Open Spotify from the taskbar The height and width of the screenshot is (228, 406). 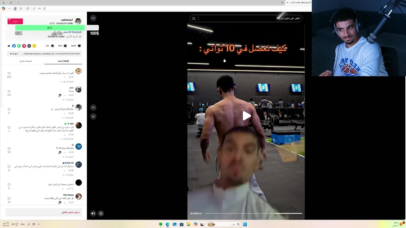(161, 224)
